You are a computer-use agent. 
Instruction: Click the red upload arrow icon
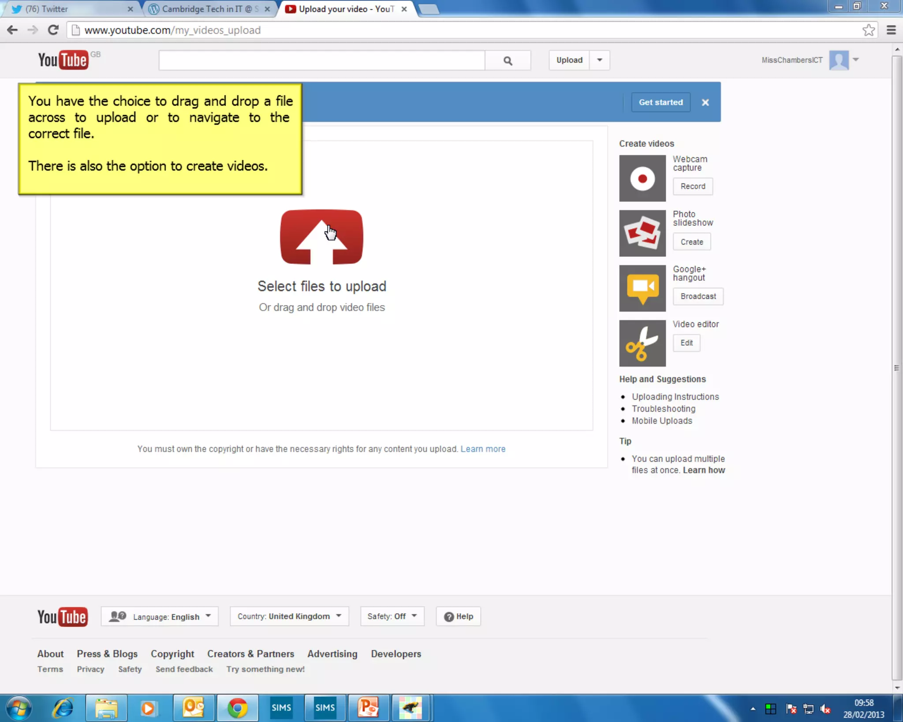coord(321,237)
